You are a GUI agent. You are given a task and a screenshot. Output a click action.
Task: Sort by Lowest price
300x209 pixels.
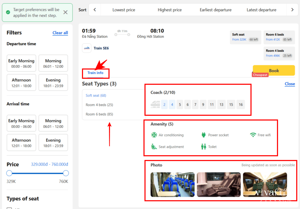[124, 10]
